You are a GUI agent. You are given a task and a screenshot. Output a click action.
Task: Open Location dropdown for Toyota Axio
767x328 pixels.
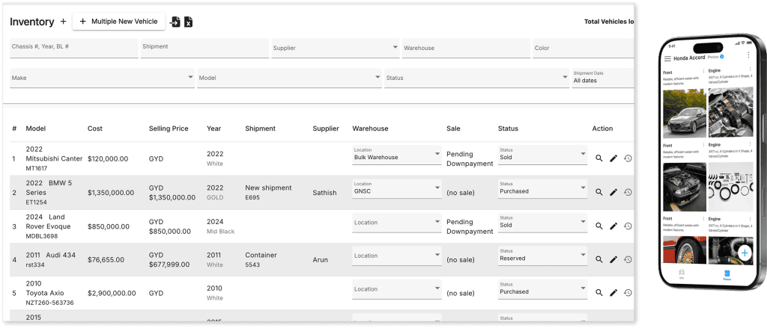(x=397, y=289)
